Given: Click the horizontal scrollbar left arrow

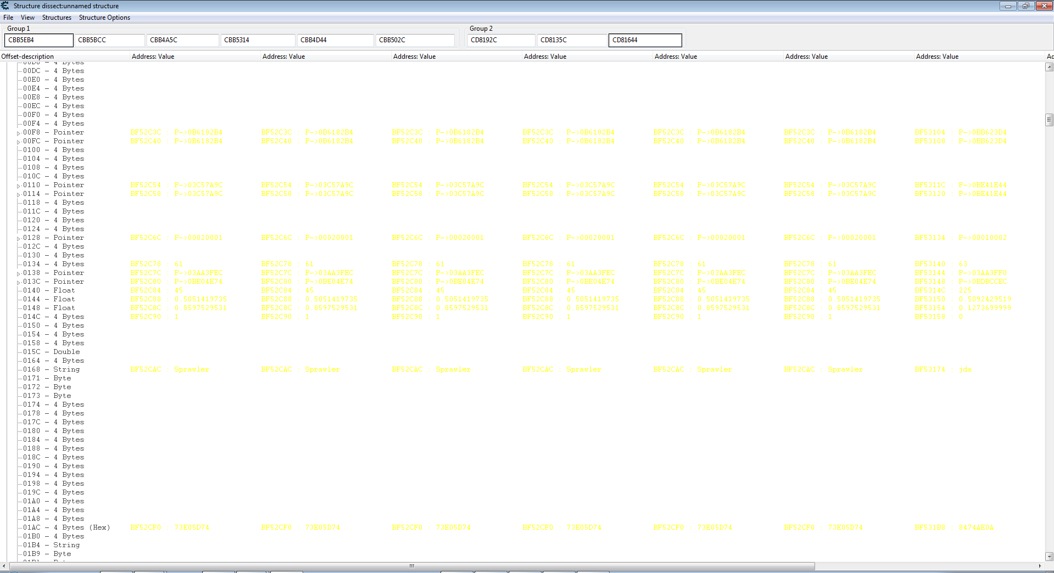Looking at the screenshot, I should point(4,566).
